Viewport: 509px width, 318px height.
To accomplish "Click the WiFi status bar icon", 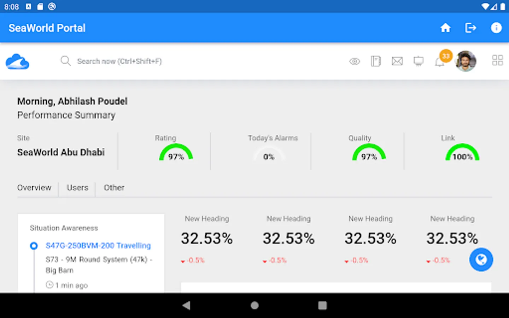I will tap(485, 6).
